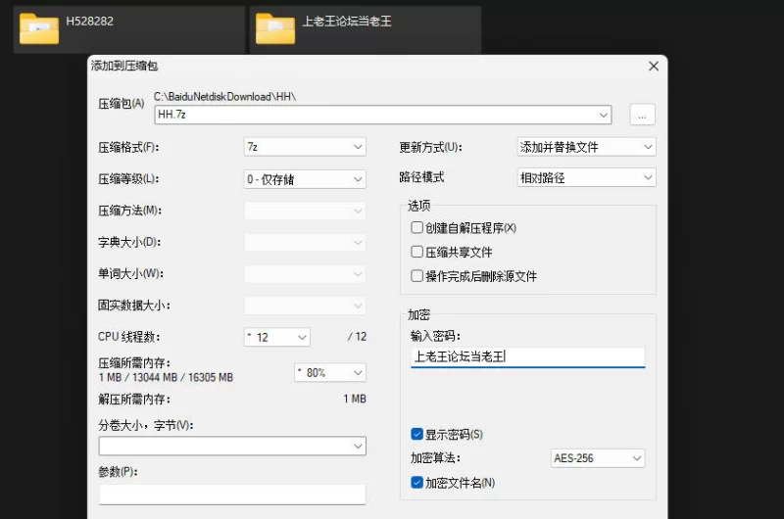The height and width of the screenshot is (519, 784).
Task: Open the 路径模式 '相对路径' dropdown
Action: coord(586,177)
